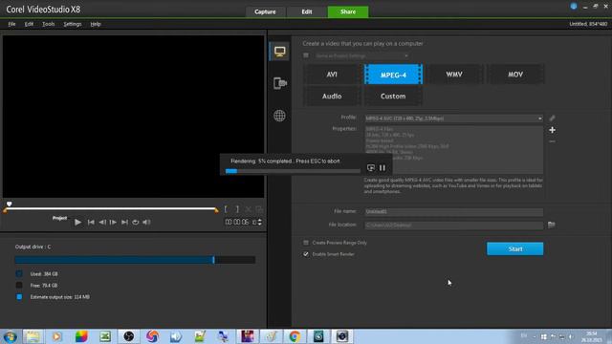
Task: Adjust the timecode stepper arrows
Action: point(260,222)
